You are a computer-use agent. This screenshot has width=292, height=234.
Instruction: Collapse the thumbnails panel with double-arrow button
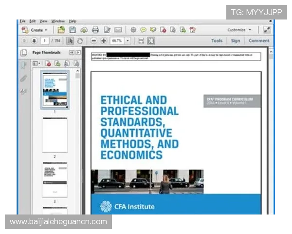coord(72,53)
